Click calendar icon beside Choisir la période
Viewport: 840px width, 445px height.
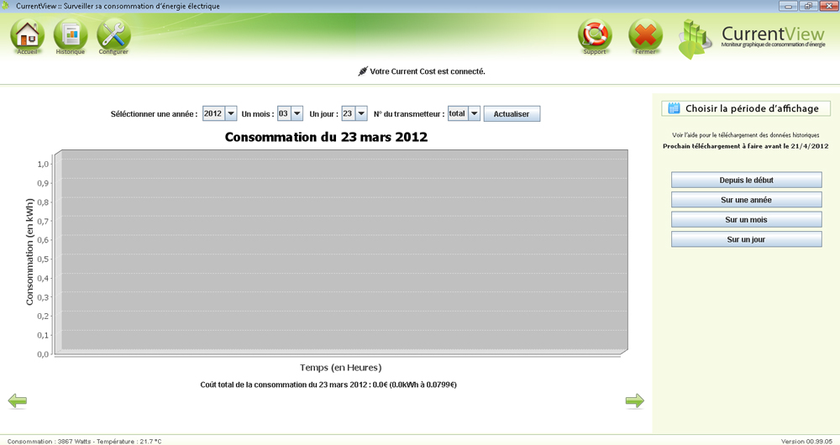coord(674,108)
